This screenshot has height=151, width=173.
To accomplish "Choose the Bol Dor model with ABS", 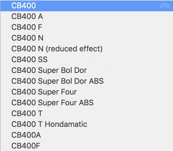I will click(x=57, y=81).
